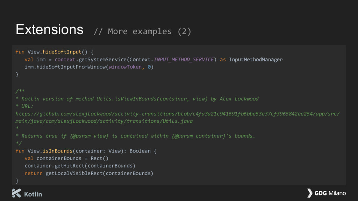Click 'INPUT_METHOD_SERVICE' constant in code
Screen dimensions: 358x201
click(x=184, y=59)
